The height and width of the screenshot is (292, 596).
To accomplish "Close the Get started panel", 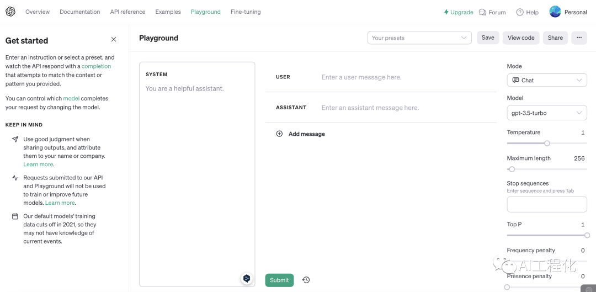I will point(114,40).
